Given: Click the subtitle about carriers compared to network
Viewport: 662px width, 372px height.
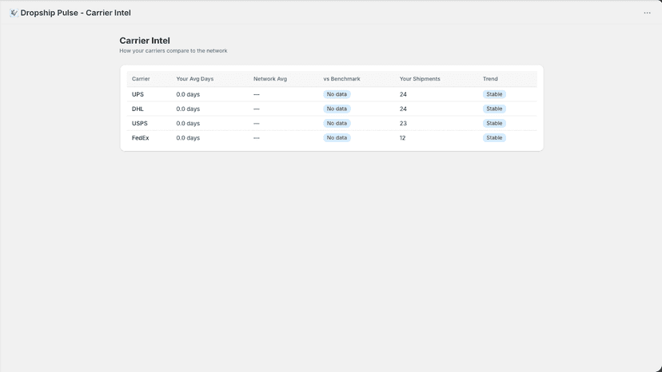Looking at the screenshot, I should [173, 50].
